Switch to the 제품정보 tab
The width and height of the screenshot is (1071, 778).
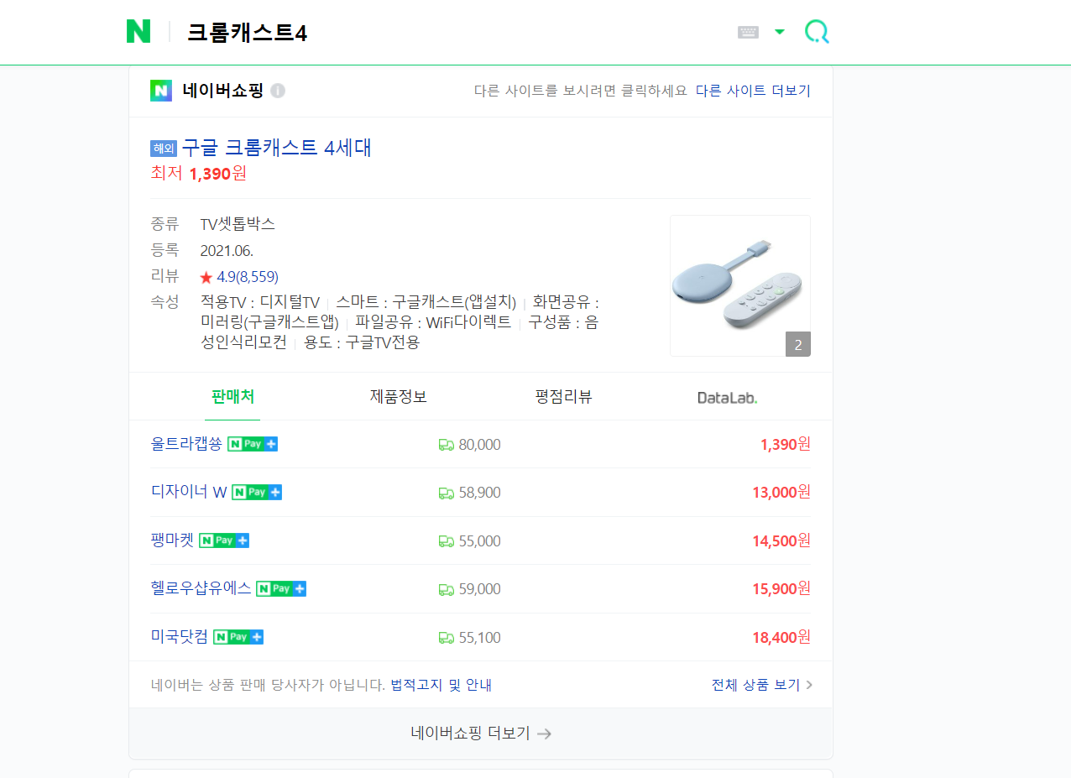click(399, 396)
